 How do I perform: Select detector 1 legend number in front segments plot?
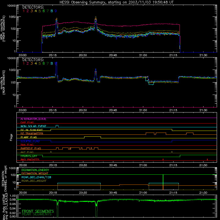tap(24, 11)
